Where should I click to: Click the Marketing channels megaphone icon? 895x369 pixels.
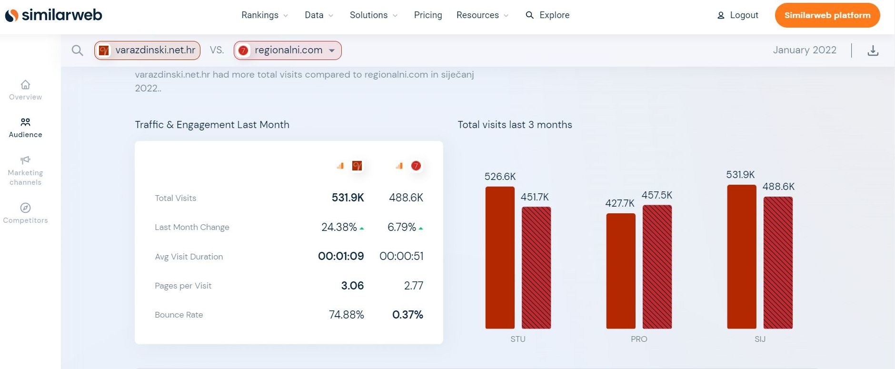[x=25, y=160]
